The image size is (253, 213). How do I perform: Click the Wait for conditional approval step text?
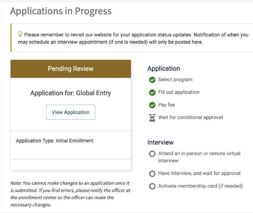(190, 118)
